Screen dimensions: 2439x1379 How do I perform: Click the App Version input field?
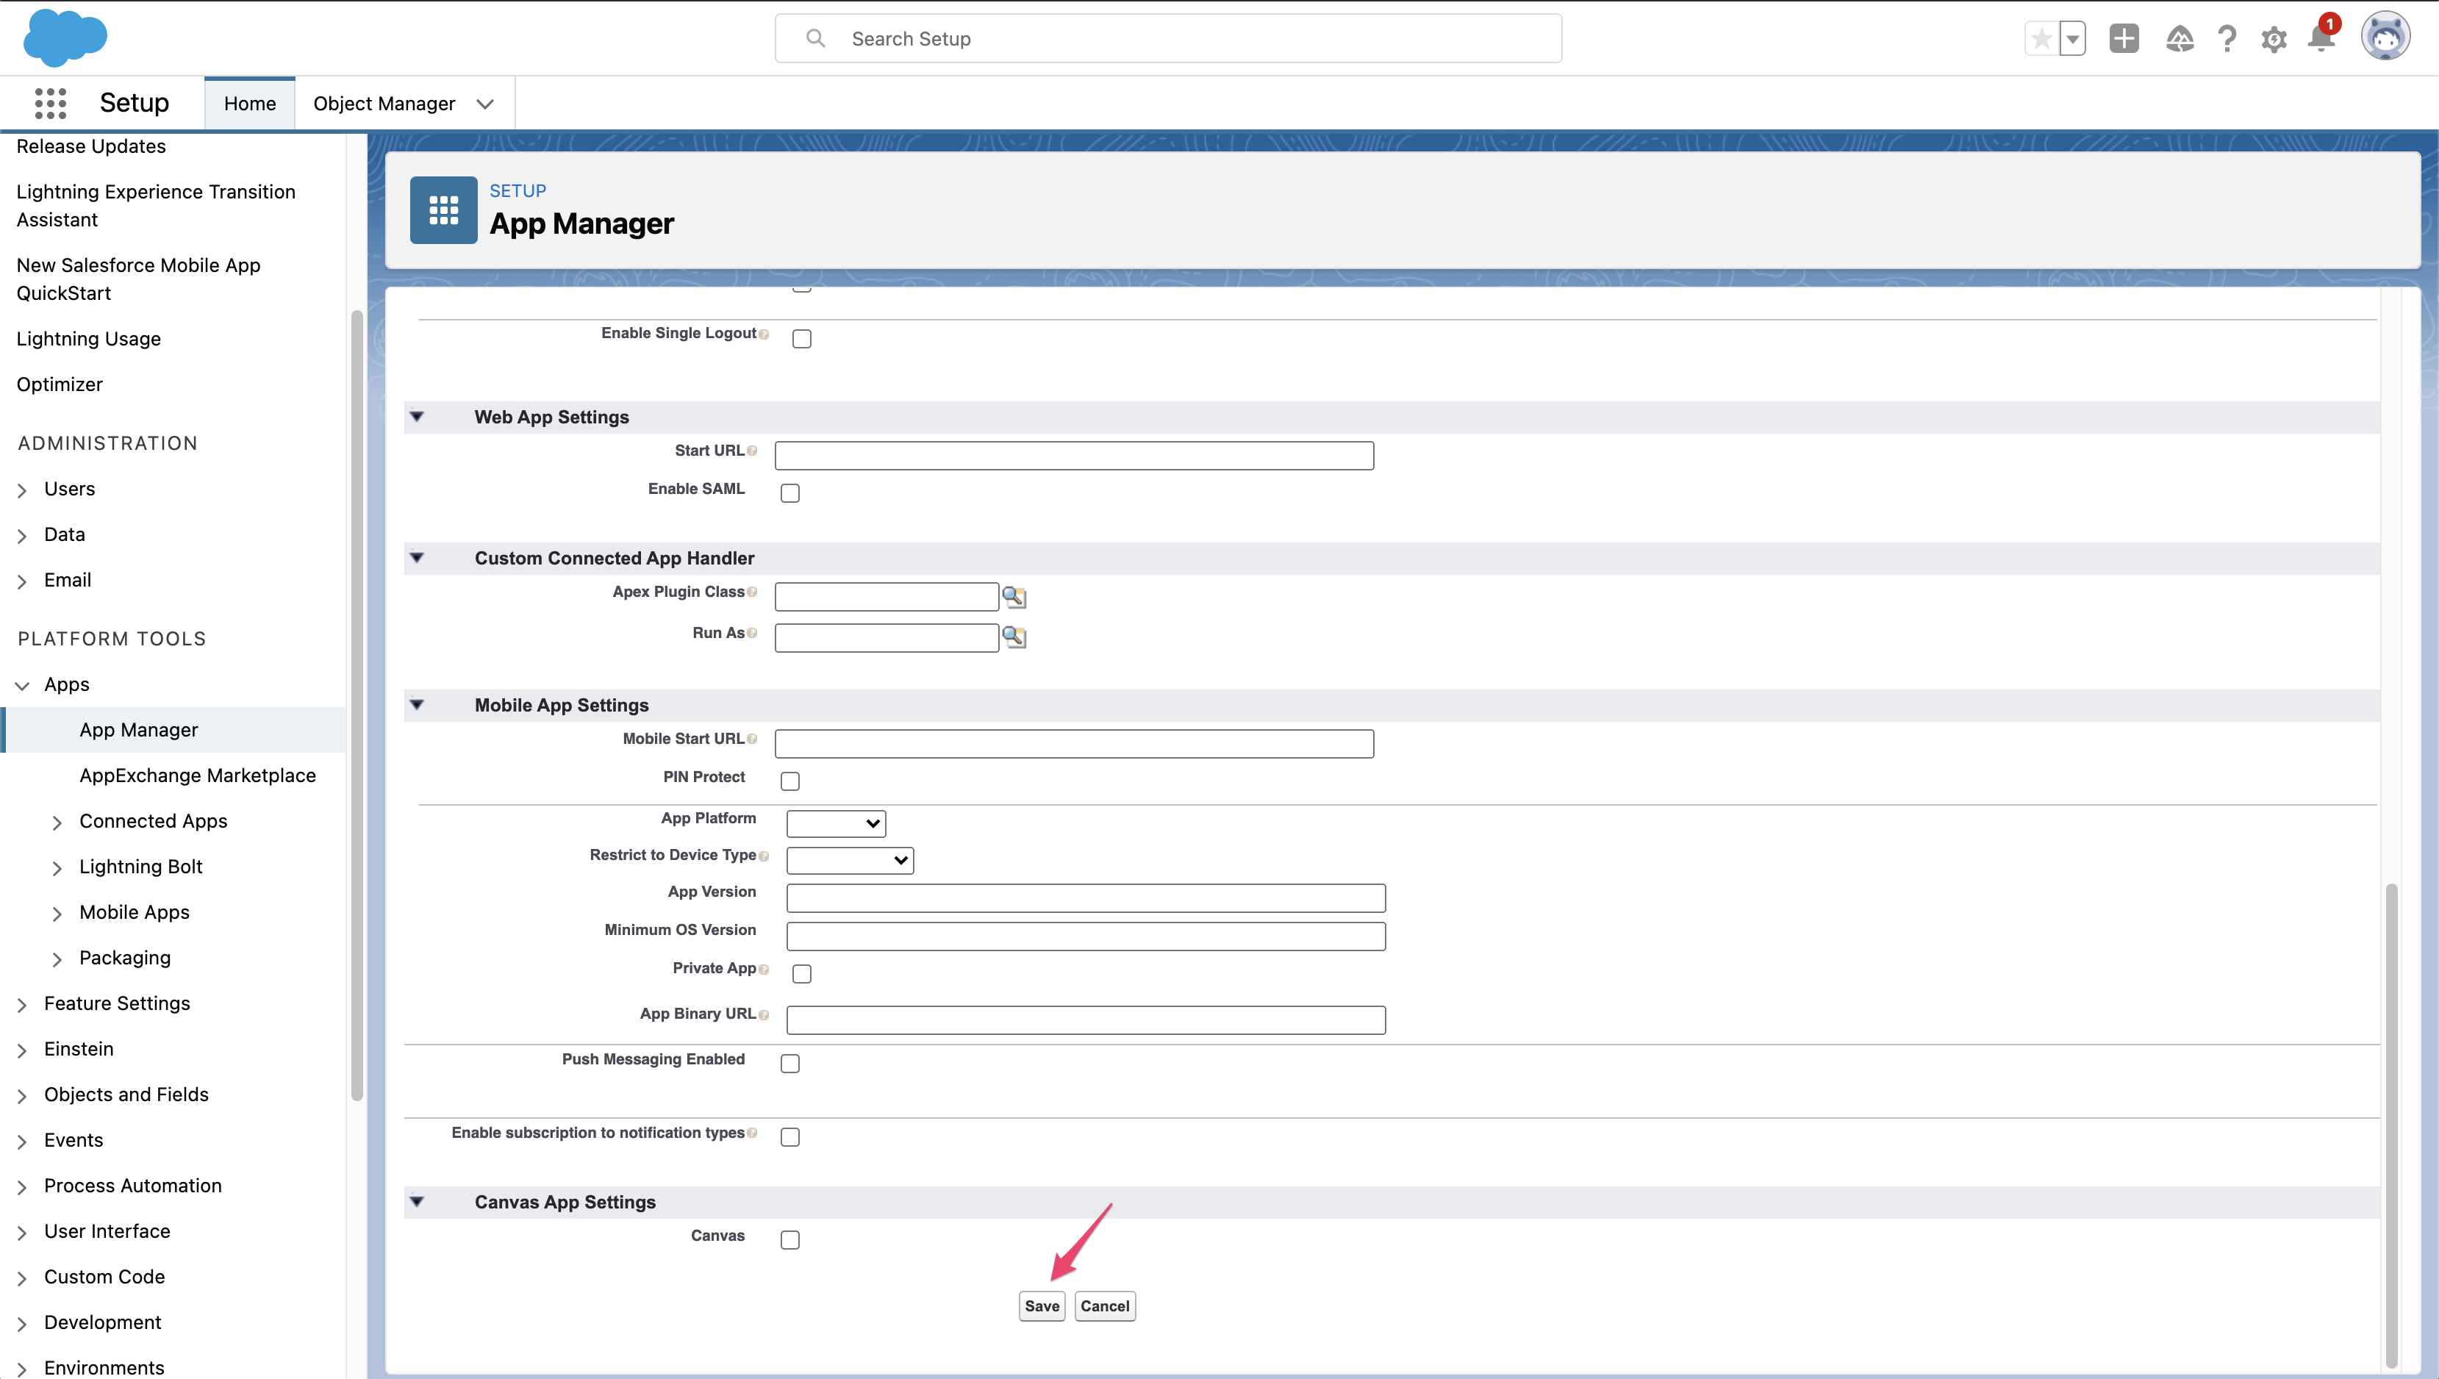click(x=1086, y=898)
